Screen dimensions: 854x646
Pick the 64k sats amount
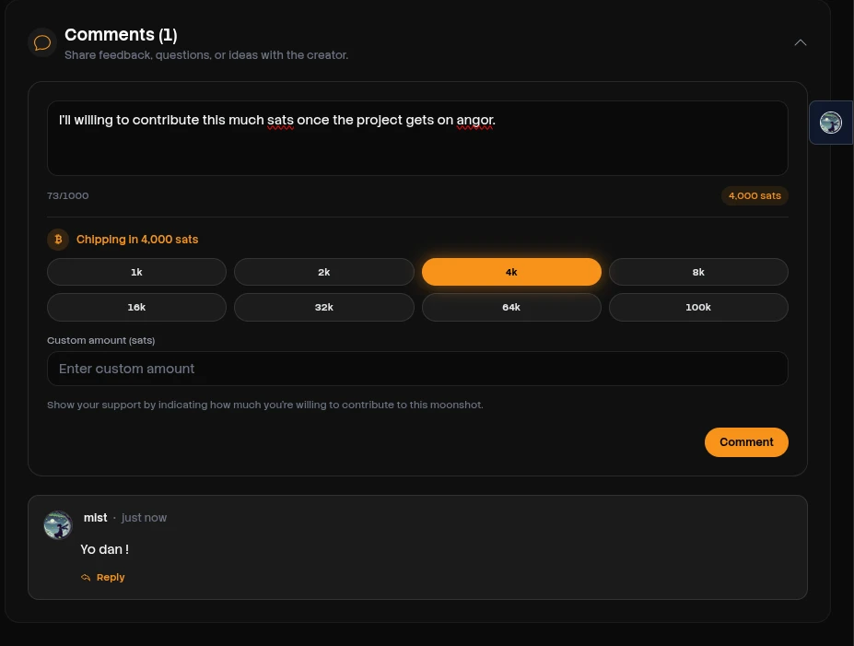[511, 307]
